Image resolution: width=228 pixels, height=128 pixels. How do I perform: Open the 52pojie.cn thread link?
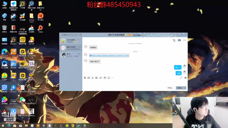pos(110,55)
